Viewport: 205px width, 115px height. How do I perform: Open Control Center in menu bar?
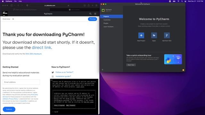click(185, 1)
